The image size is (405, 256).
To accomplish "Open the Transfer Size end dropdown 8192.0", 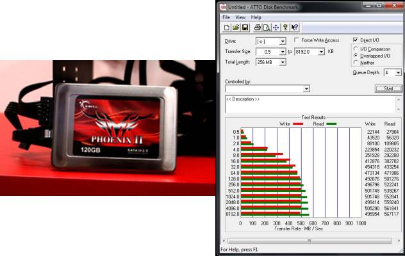I will pyautogui.click(x=321, y=52).
